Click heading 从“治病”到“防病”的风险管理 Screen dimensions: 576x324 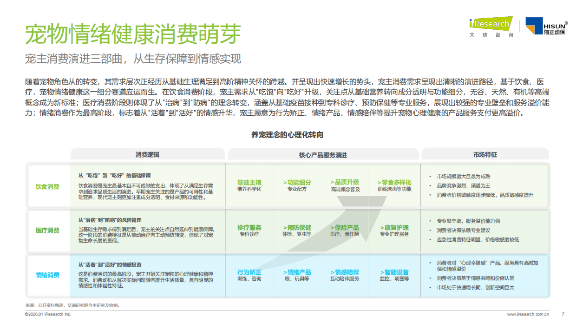coord(110,220)
